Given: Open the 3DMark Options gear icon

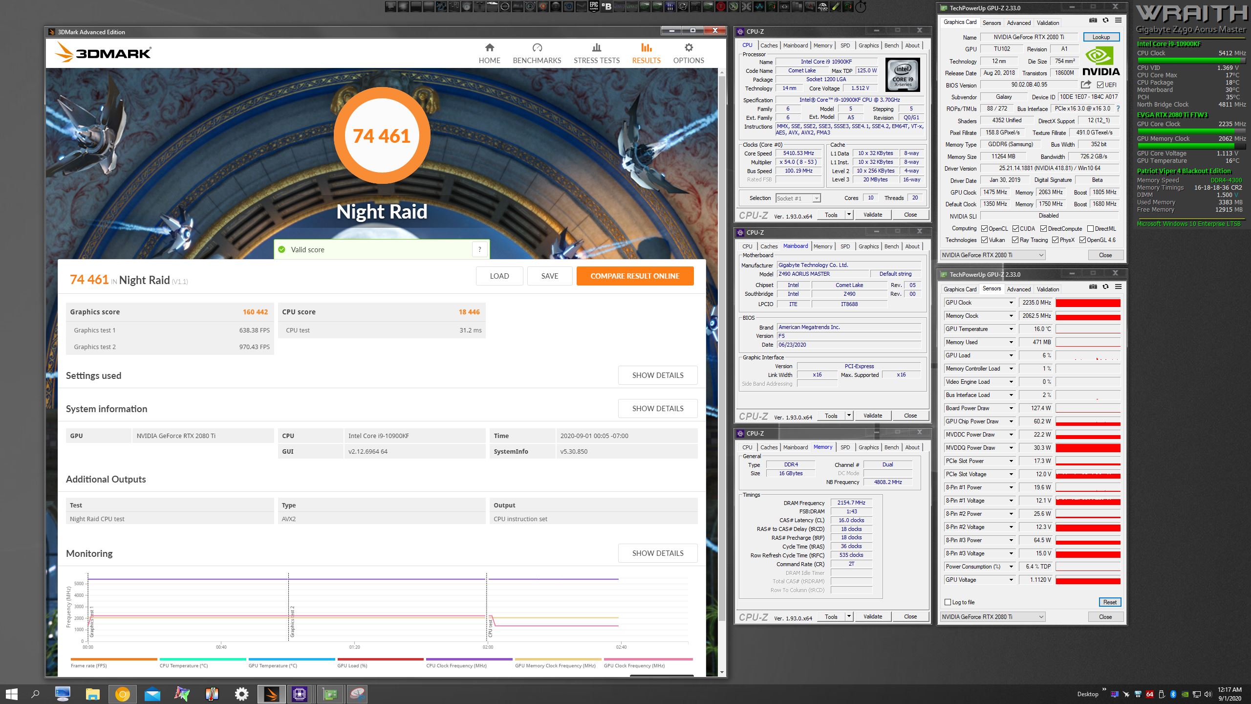Looking at the screenshot, I should click(x=689, y=47).
